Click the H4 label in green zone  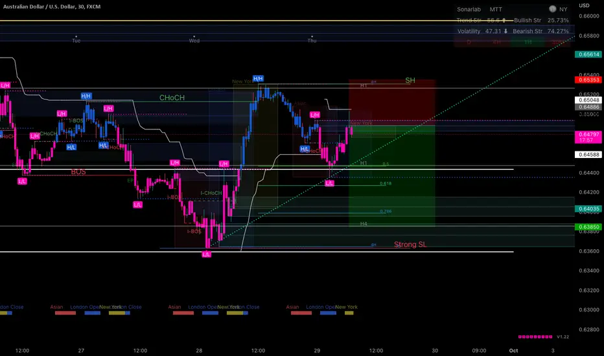click(x=364, y=223)
